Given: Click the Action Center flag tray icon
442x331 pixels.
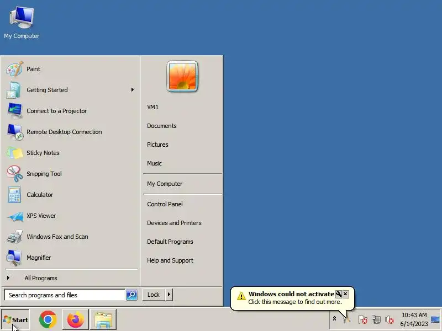Looking at the screenshot, I should (x=362, y=319).
